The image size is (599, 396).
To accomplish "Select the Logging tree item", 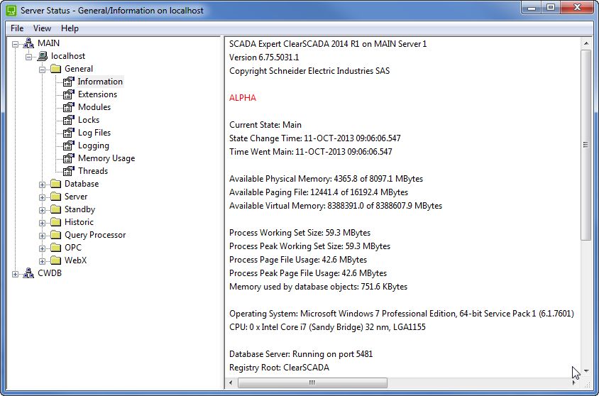I will click(94, 145).
